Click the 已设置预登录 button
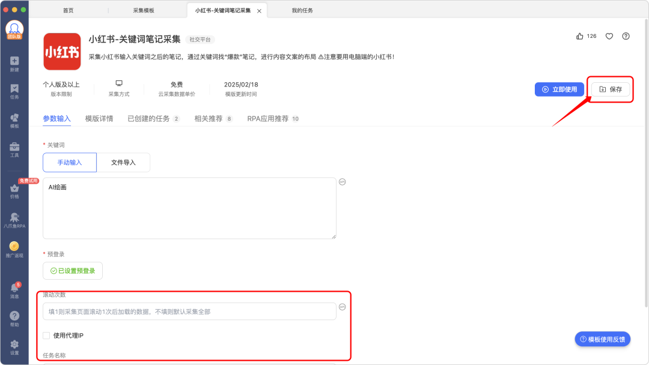Screen dimensions: 649x365 point(73,271)
